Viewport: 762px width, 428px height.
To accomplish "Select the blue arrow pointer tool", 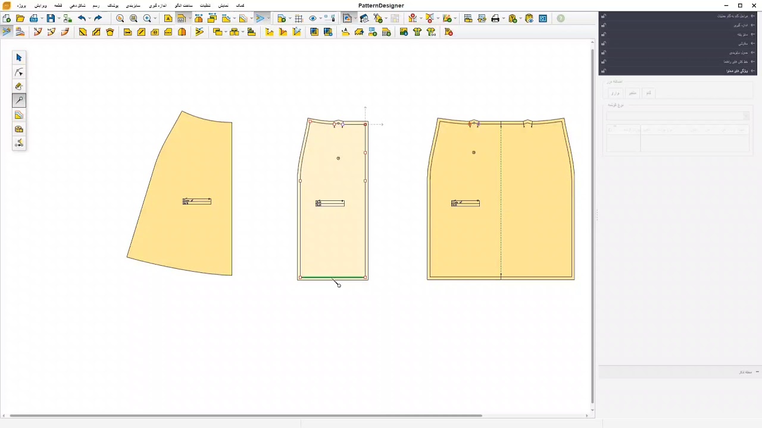I will (19, 58).
